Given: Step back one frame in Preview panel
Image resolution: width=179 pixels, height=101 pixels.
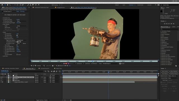Looking at the screenshot, I should [167, 24].
